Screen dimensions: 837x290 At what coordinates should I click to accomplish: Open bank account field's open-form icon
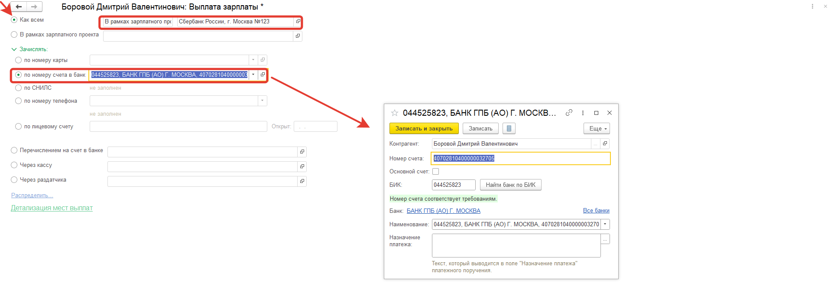pos(263,75)
